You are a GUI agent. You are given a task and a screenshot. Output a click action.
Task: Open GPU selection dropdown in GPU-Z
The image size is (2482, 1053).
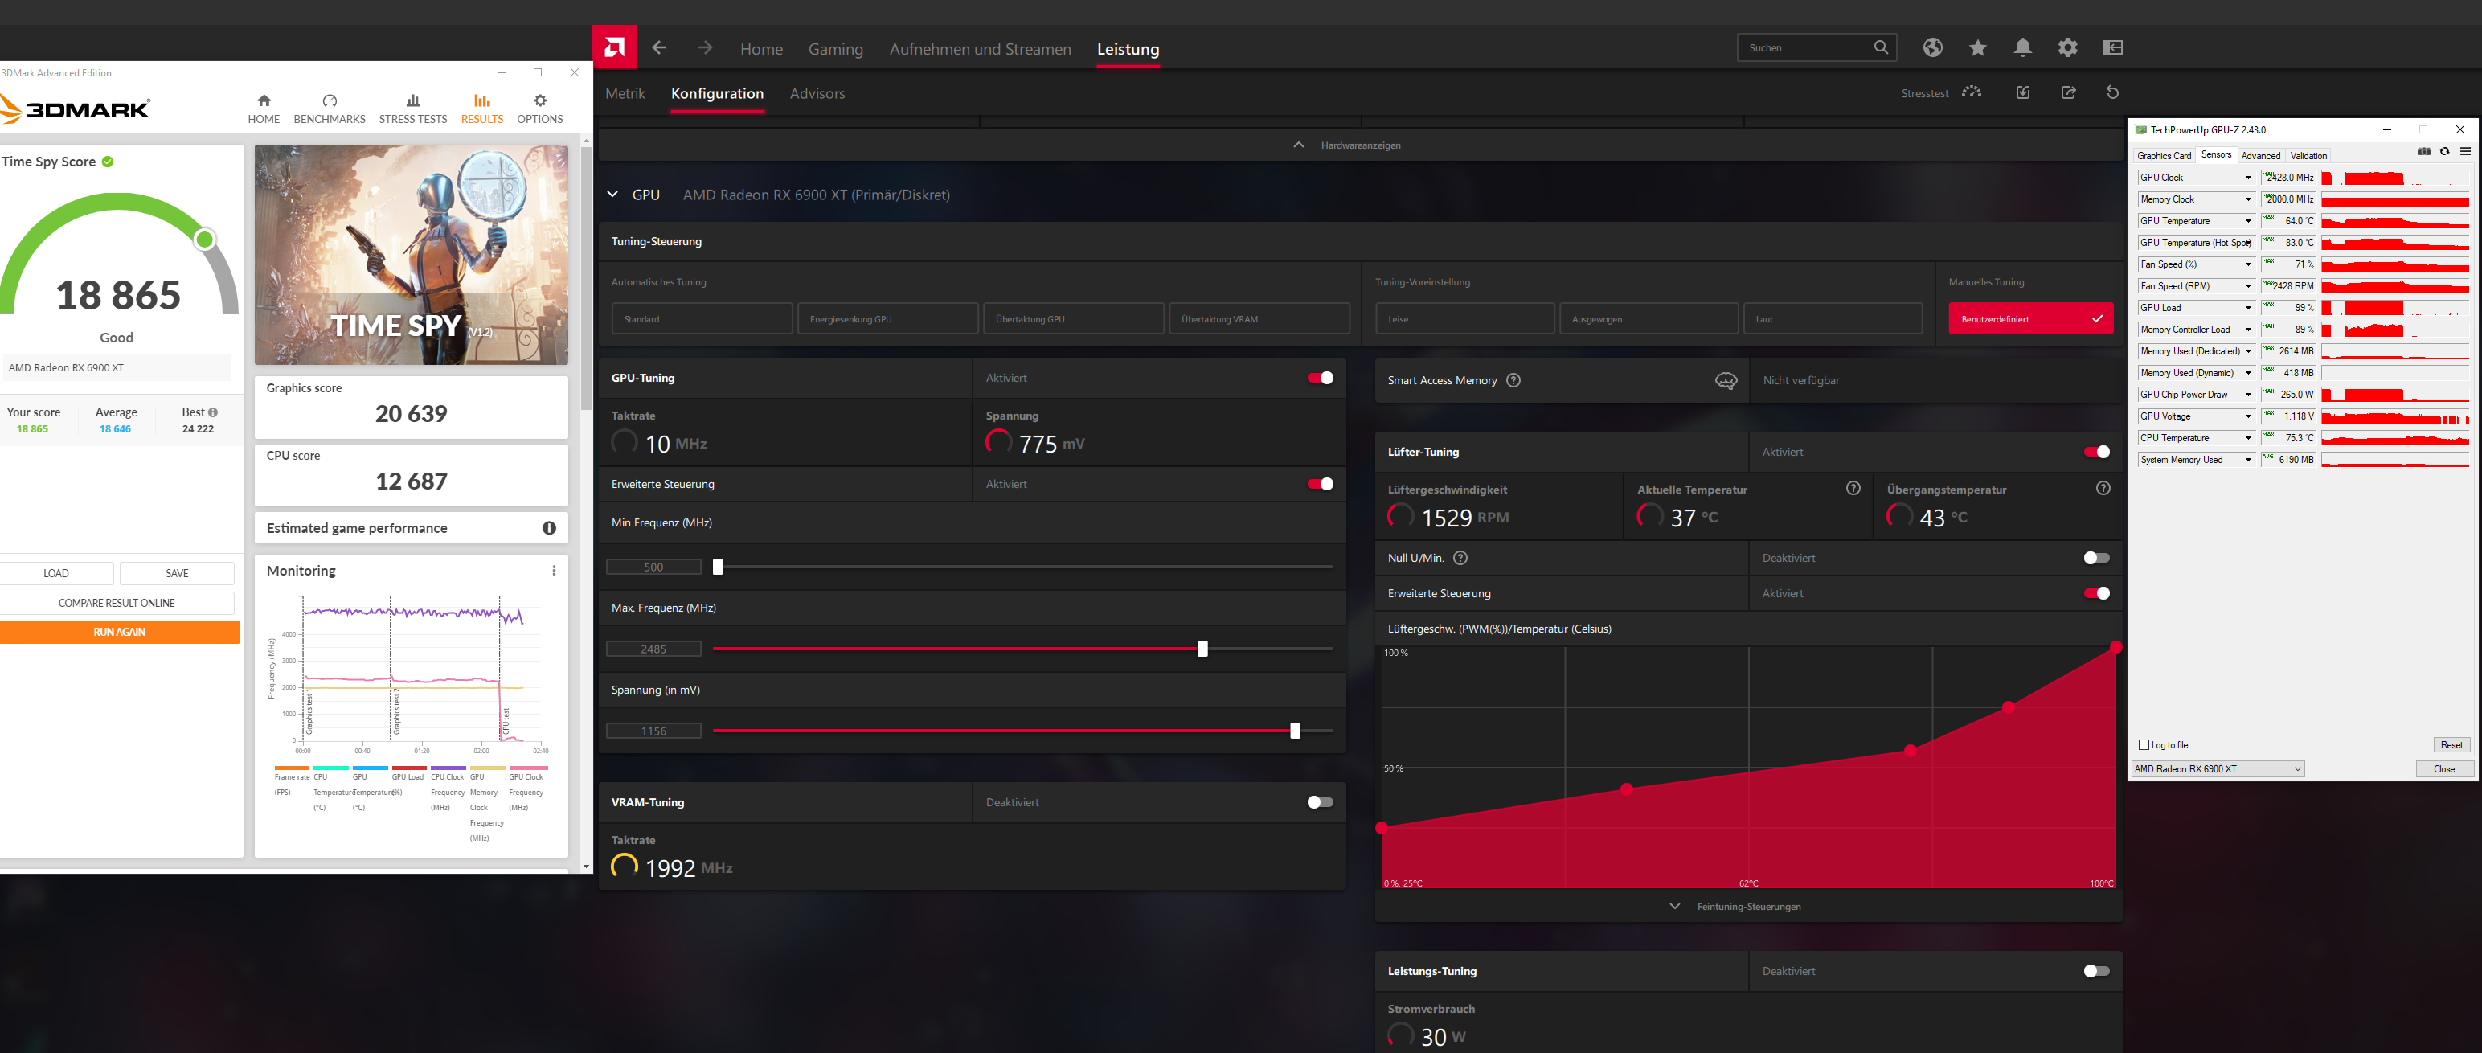coord(2217,768)
